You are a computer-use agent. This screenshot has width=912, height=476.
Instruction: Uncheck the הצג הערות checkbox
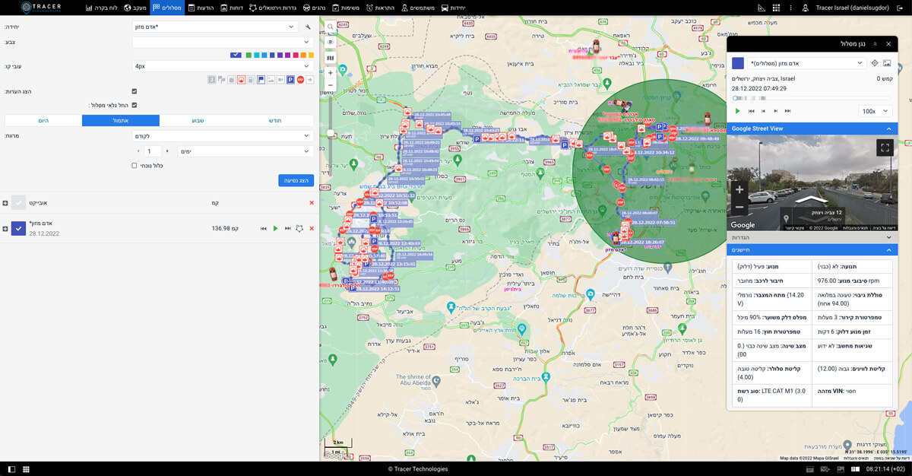pos(135,91)
